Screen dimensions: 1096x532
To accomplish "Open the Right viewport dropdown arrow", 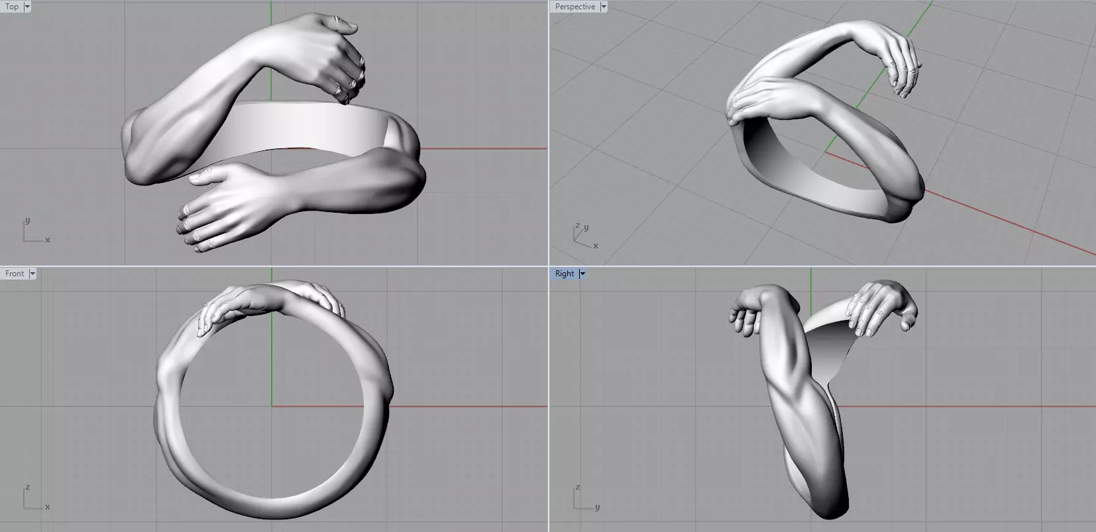I will click(x=583, y=274).
